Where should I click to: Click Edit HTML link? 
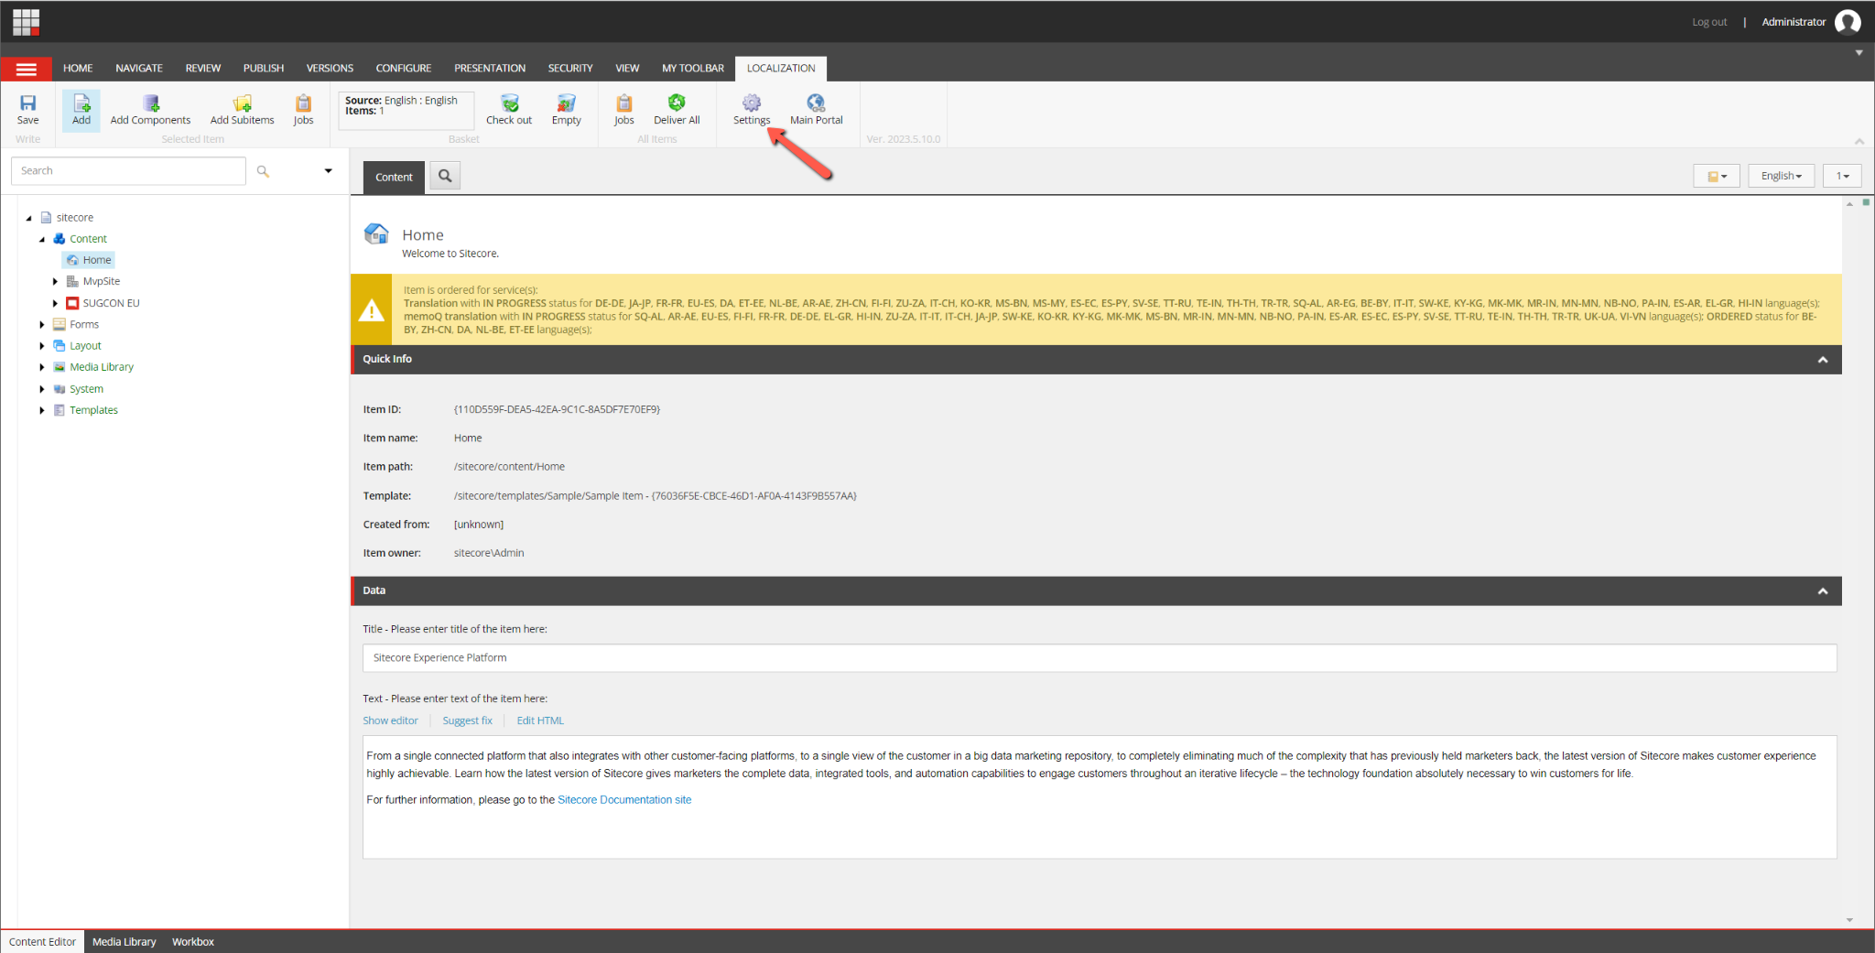tap(540, 721)
